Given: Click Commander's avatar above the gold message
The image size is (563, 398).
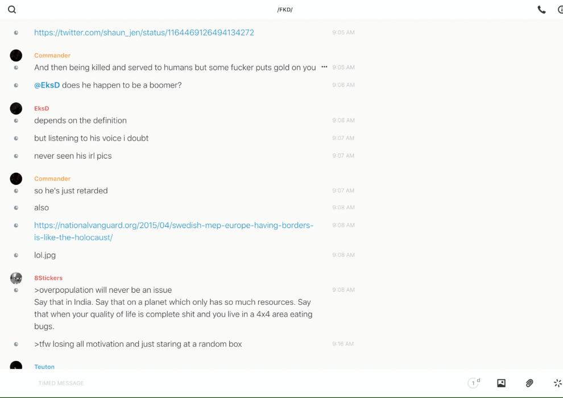Looking at the screenshot, I should click(16, 55).
